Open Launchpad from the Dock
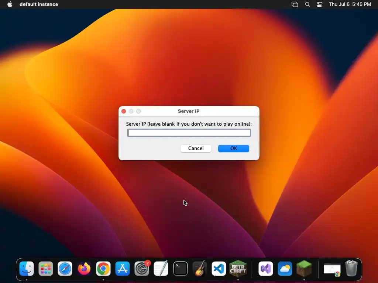This screenshot has width=378, height=283. pyautogui.click(x=46, y=269)
